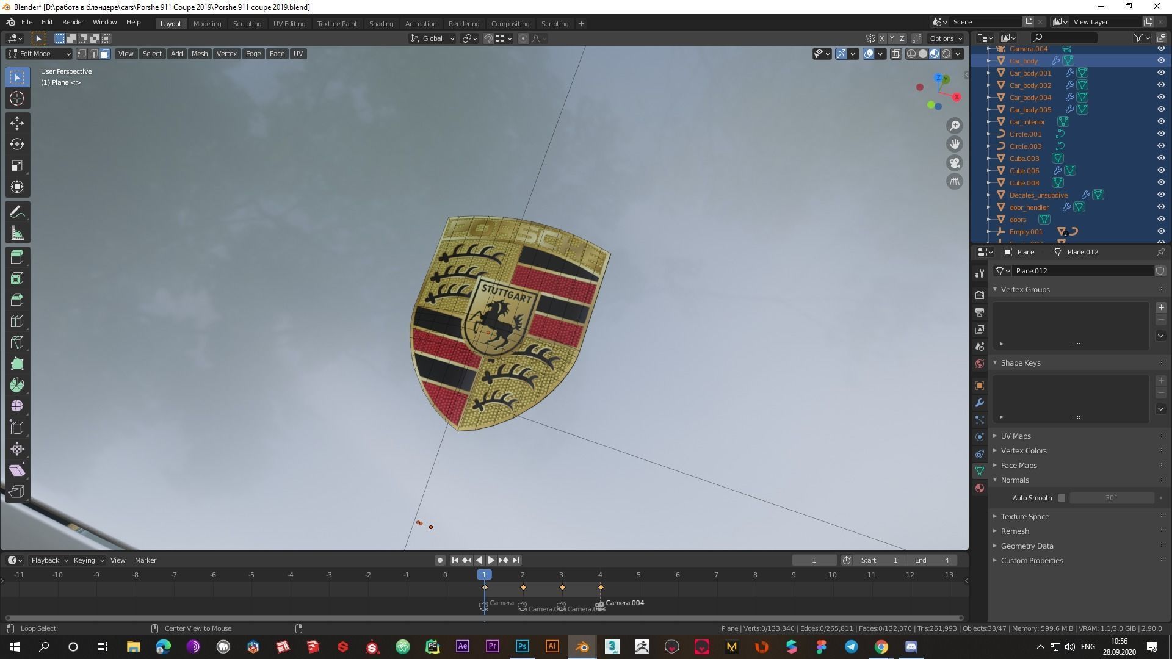The width and height of the screenshot is (1172, 659).
Task: Open Photoshop from the taskbar
Action: click(x=522, y=647)
